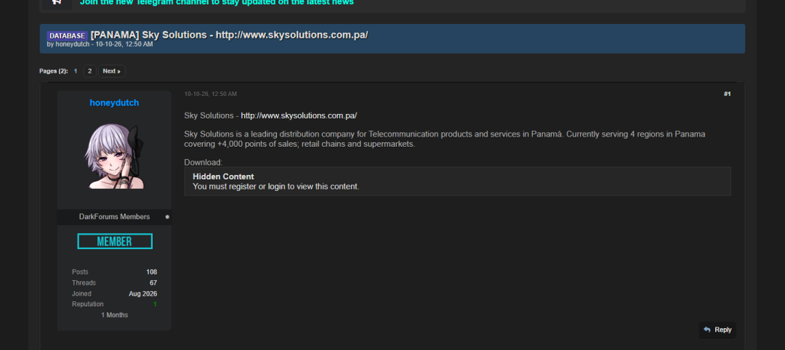This screenshot has height=350, width=785.
Task: Click the MEMBER rank badge
Action: [x=115, y=242]
